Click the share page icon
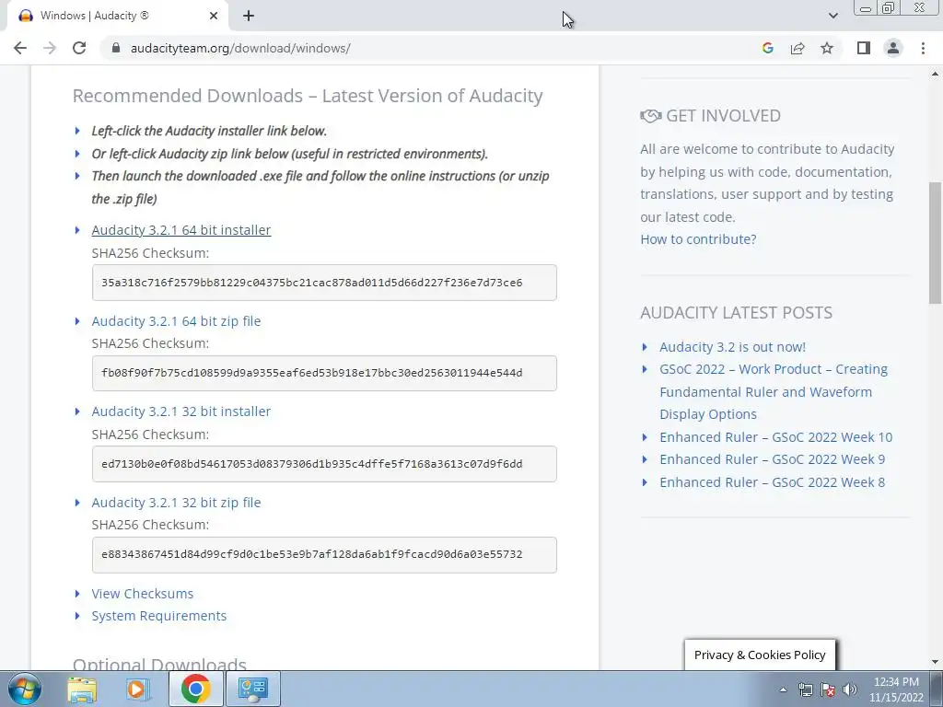Screen dimensions: 943x707 click(x=797, y=48)
